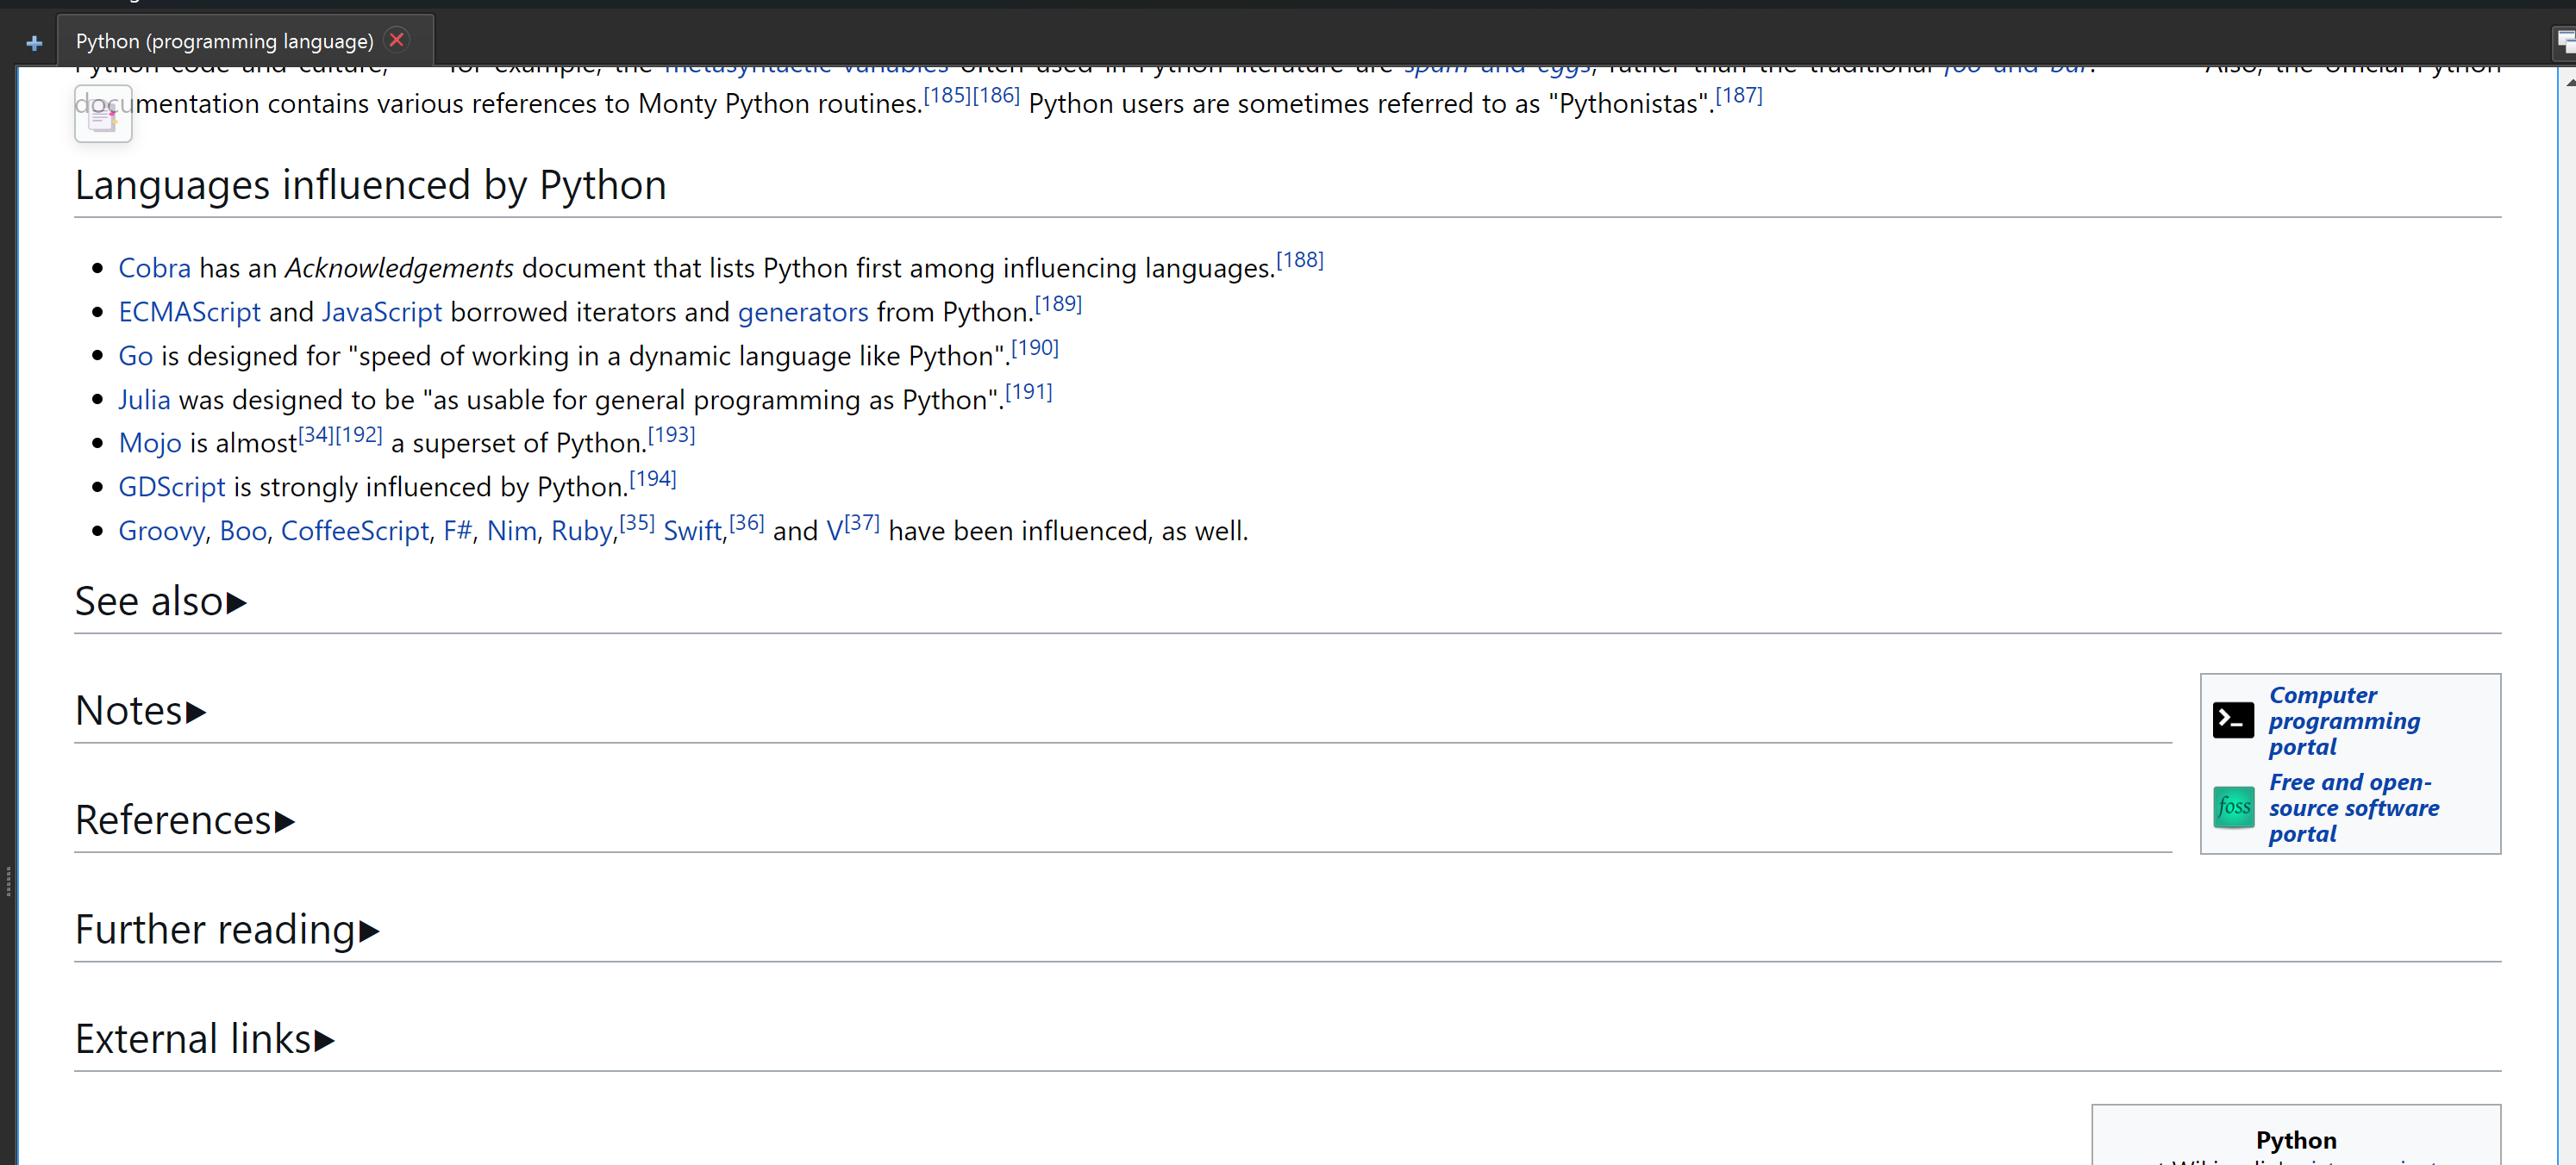Open Computer programming portal link
Viewport: 2576px width, 1165px height.
(x=2343, y=720)
